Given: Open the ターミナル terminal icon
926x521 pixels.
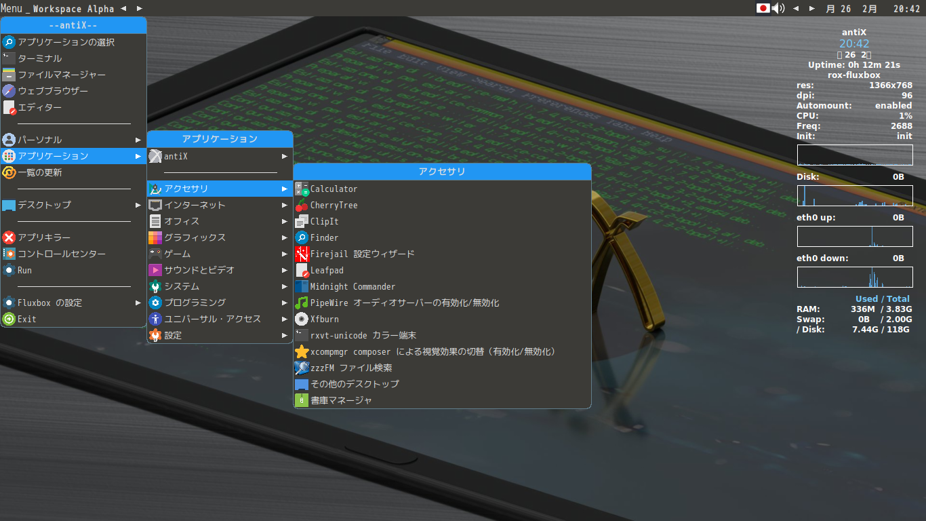Looking at the screenshot, I should tap(9, 58).
